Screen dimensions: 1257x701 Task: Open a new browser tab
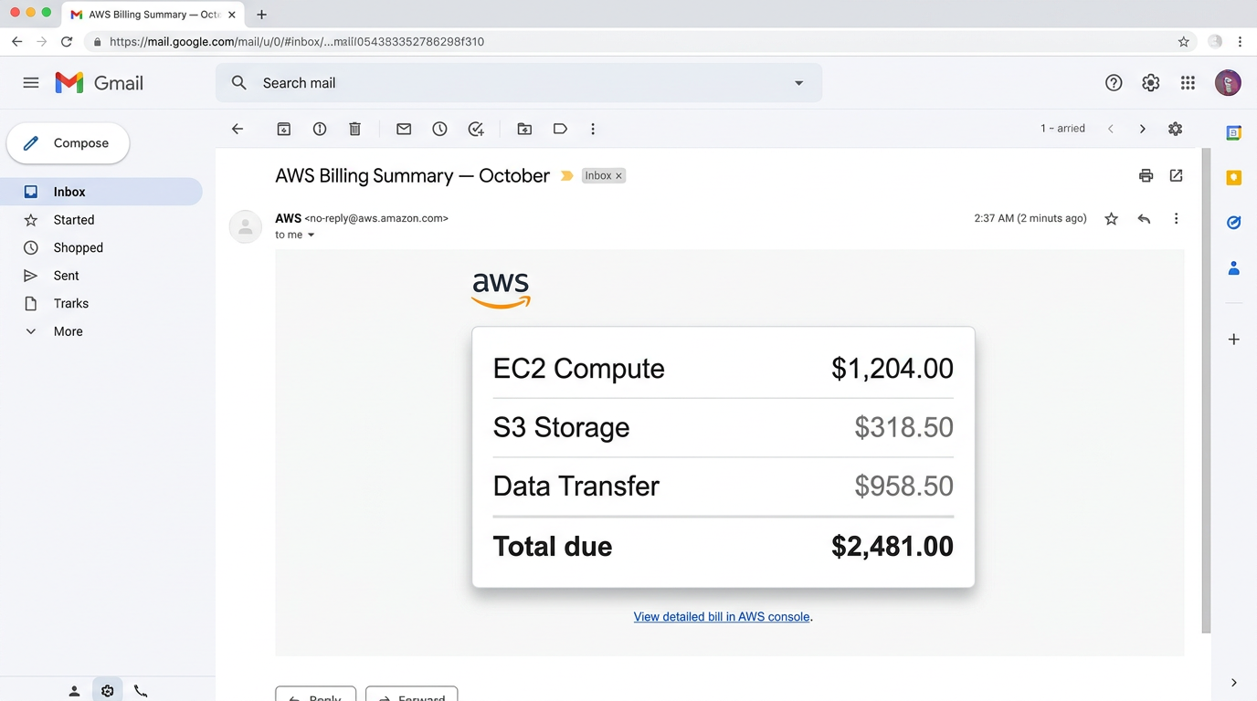coord(262,15)
